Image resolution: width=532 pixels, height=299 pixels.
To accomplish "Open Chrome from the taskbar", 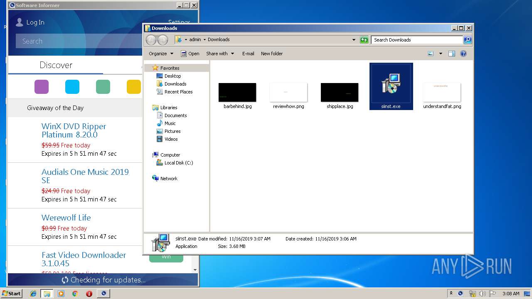I will pyautogui.click(x=75, y=294).
